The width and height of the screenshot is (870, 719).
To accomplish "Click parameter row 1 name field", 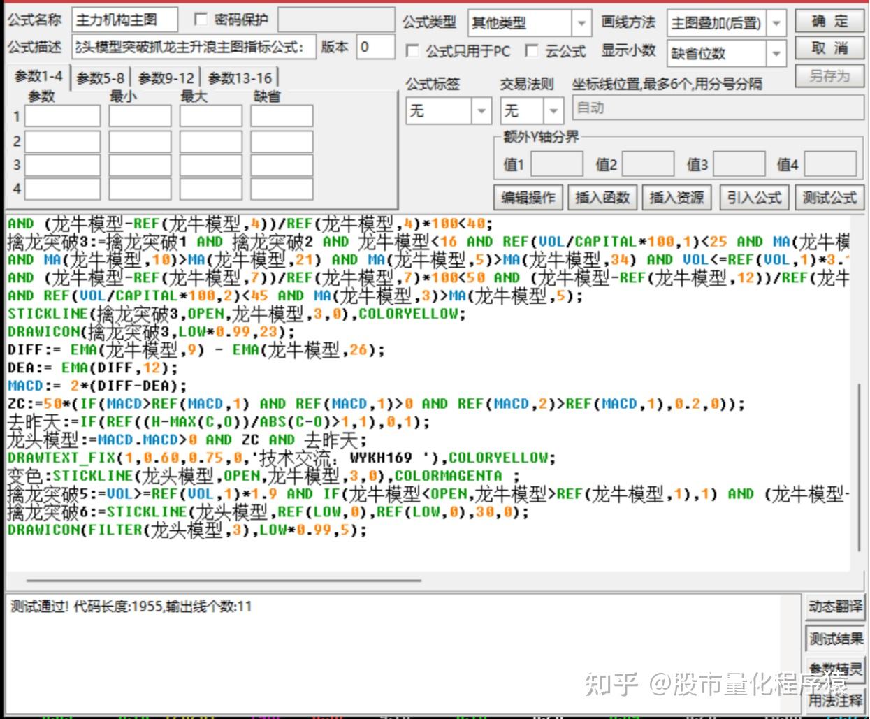I will click(63, 116).
